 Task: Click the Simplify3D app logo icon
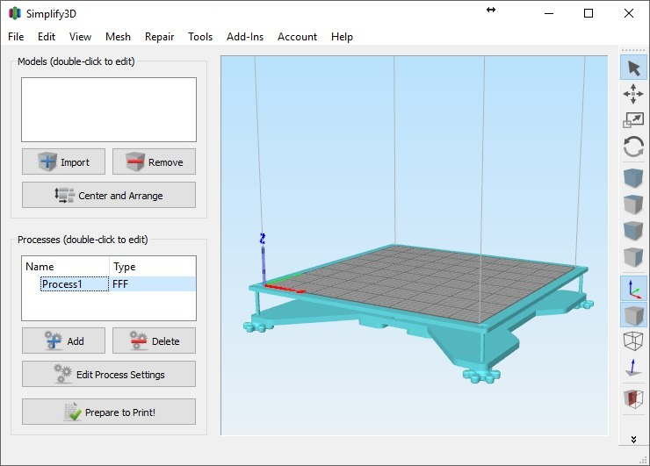pos(15,13)
